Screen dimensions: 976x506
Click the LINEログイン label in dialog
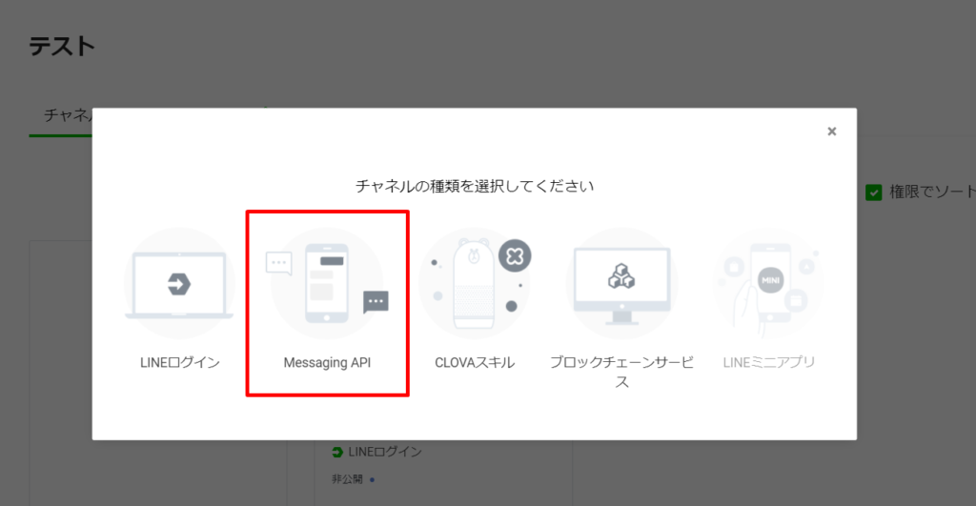(180, 363)
